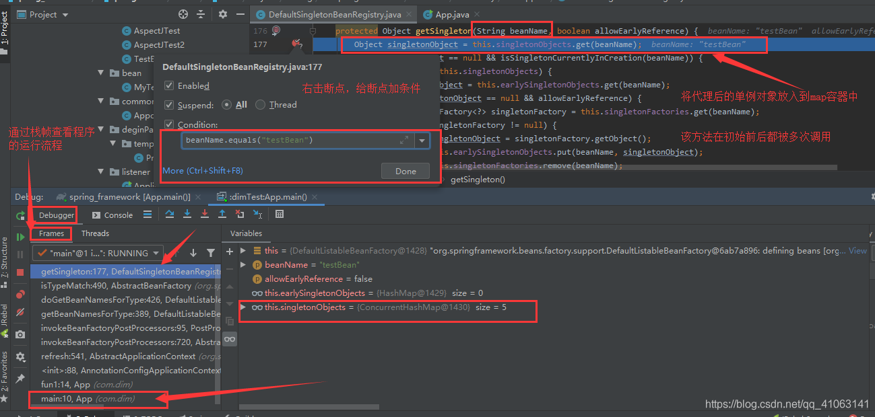Screen dimensions: 875x417
Task: Select the Thread suspend radio button
Action: coord(260,105)
